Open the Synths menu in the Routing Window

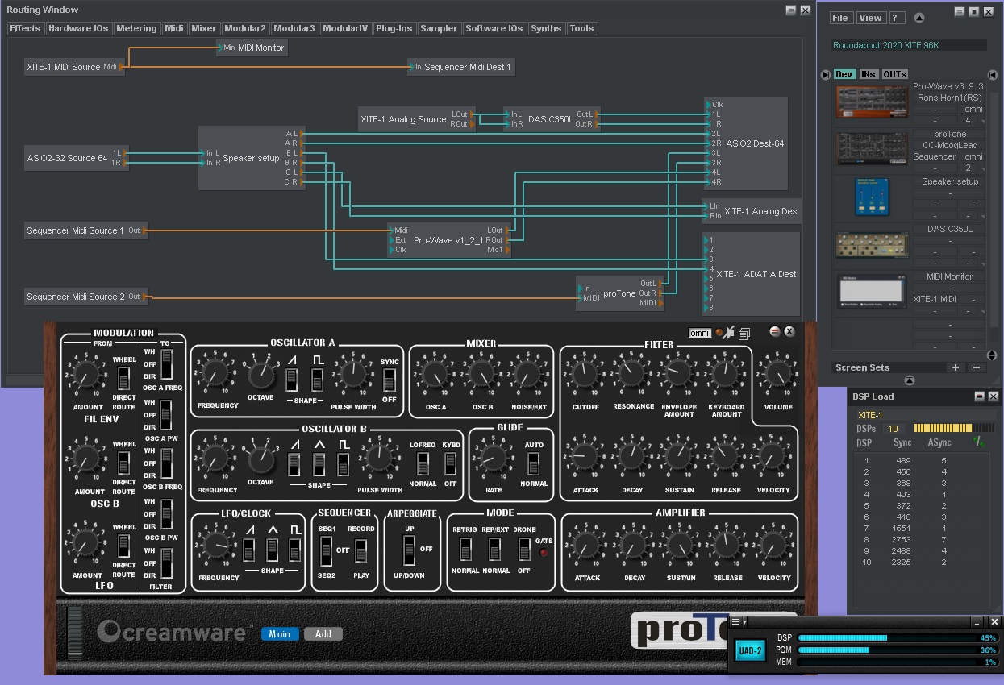pos(546,28)
